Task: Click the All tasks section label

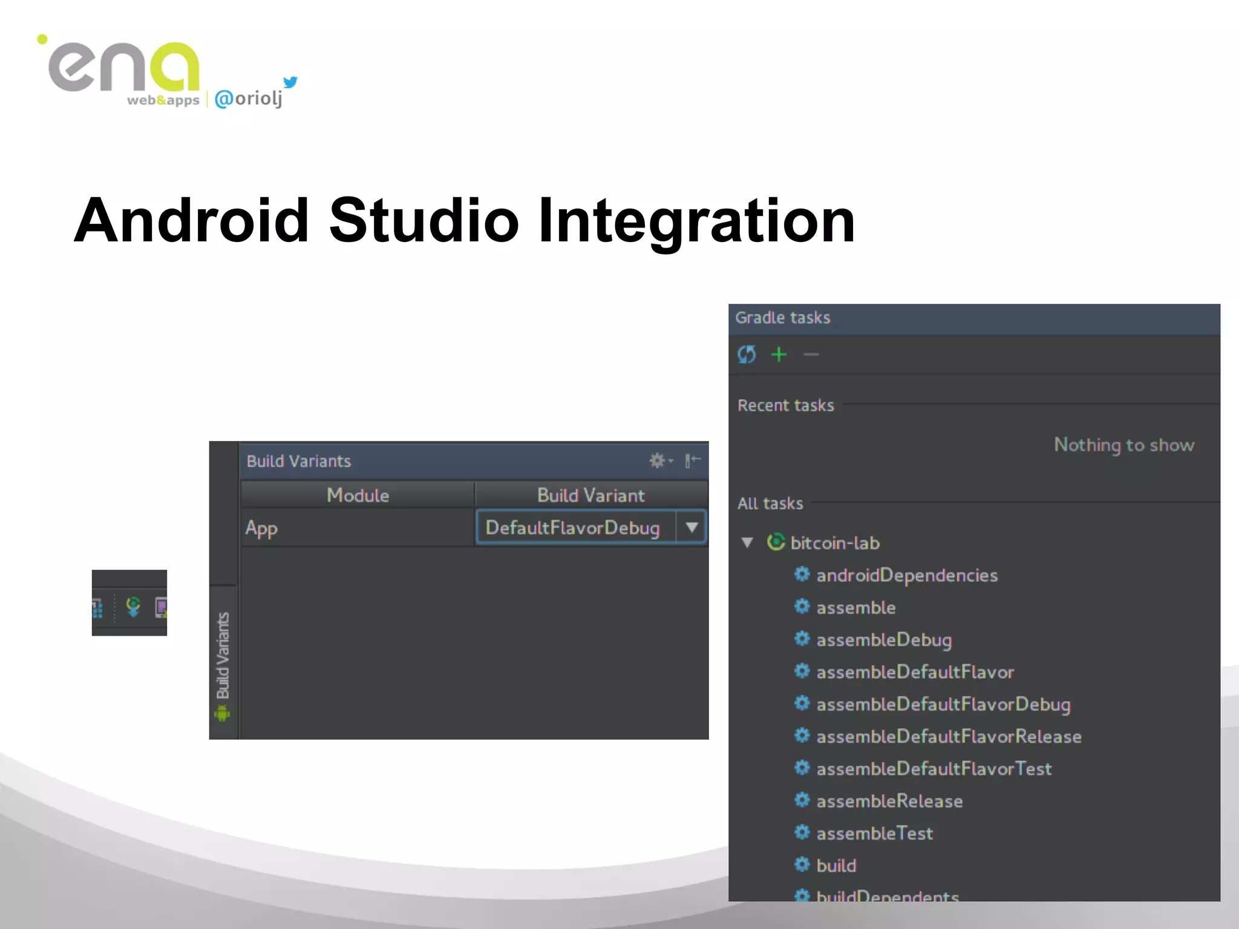Action: pos(770,503)
